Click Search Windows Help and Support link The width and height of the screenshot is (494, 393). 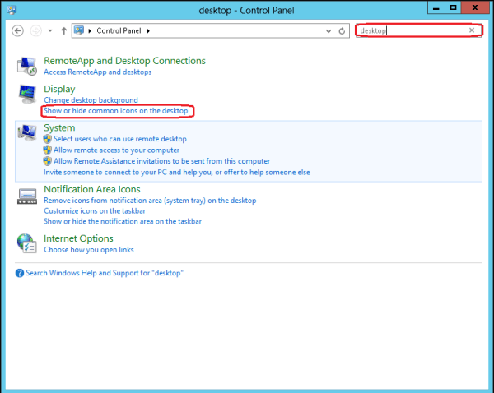(x=104, y=272)
